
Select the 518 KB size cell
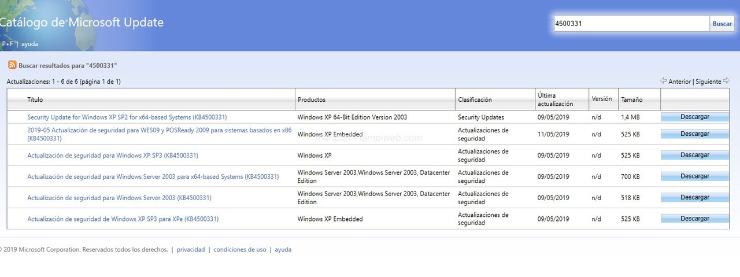pyautogui.click(x=630, y=198)
